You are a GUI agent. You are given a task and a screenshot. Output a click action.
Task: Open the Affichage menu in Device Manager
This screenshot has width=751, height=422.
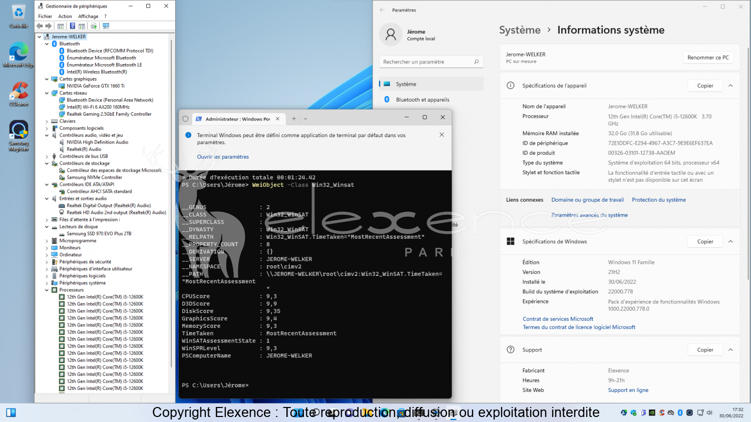pos(88,17)
